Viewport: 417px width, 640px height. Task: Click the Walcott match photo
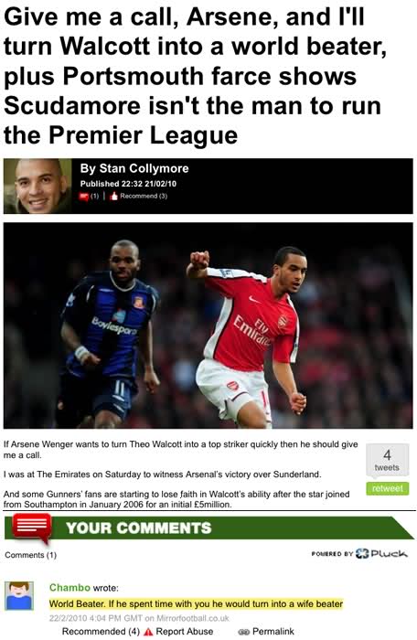[x=208, y=325]
